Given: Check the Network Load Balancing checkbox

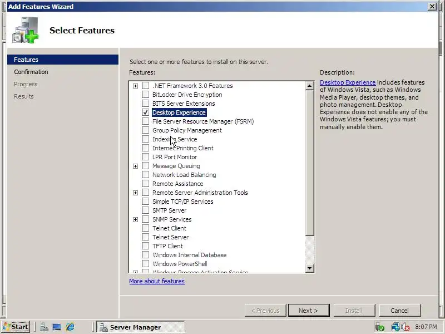Looking at the screenshot, I should pos(145,175).
